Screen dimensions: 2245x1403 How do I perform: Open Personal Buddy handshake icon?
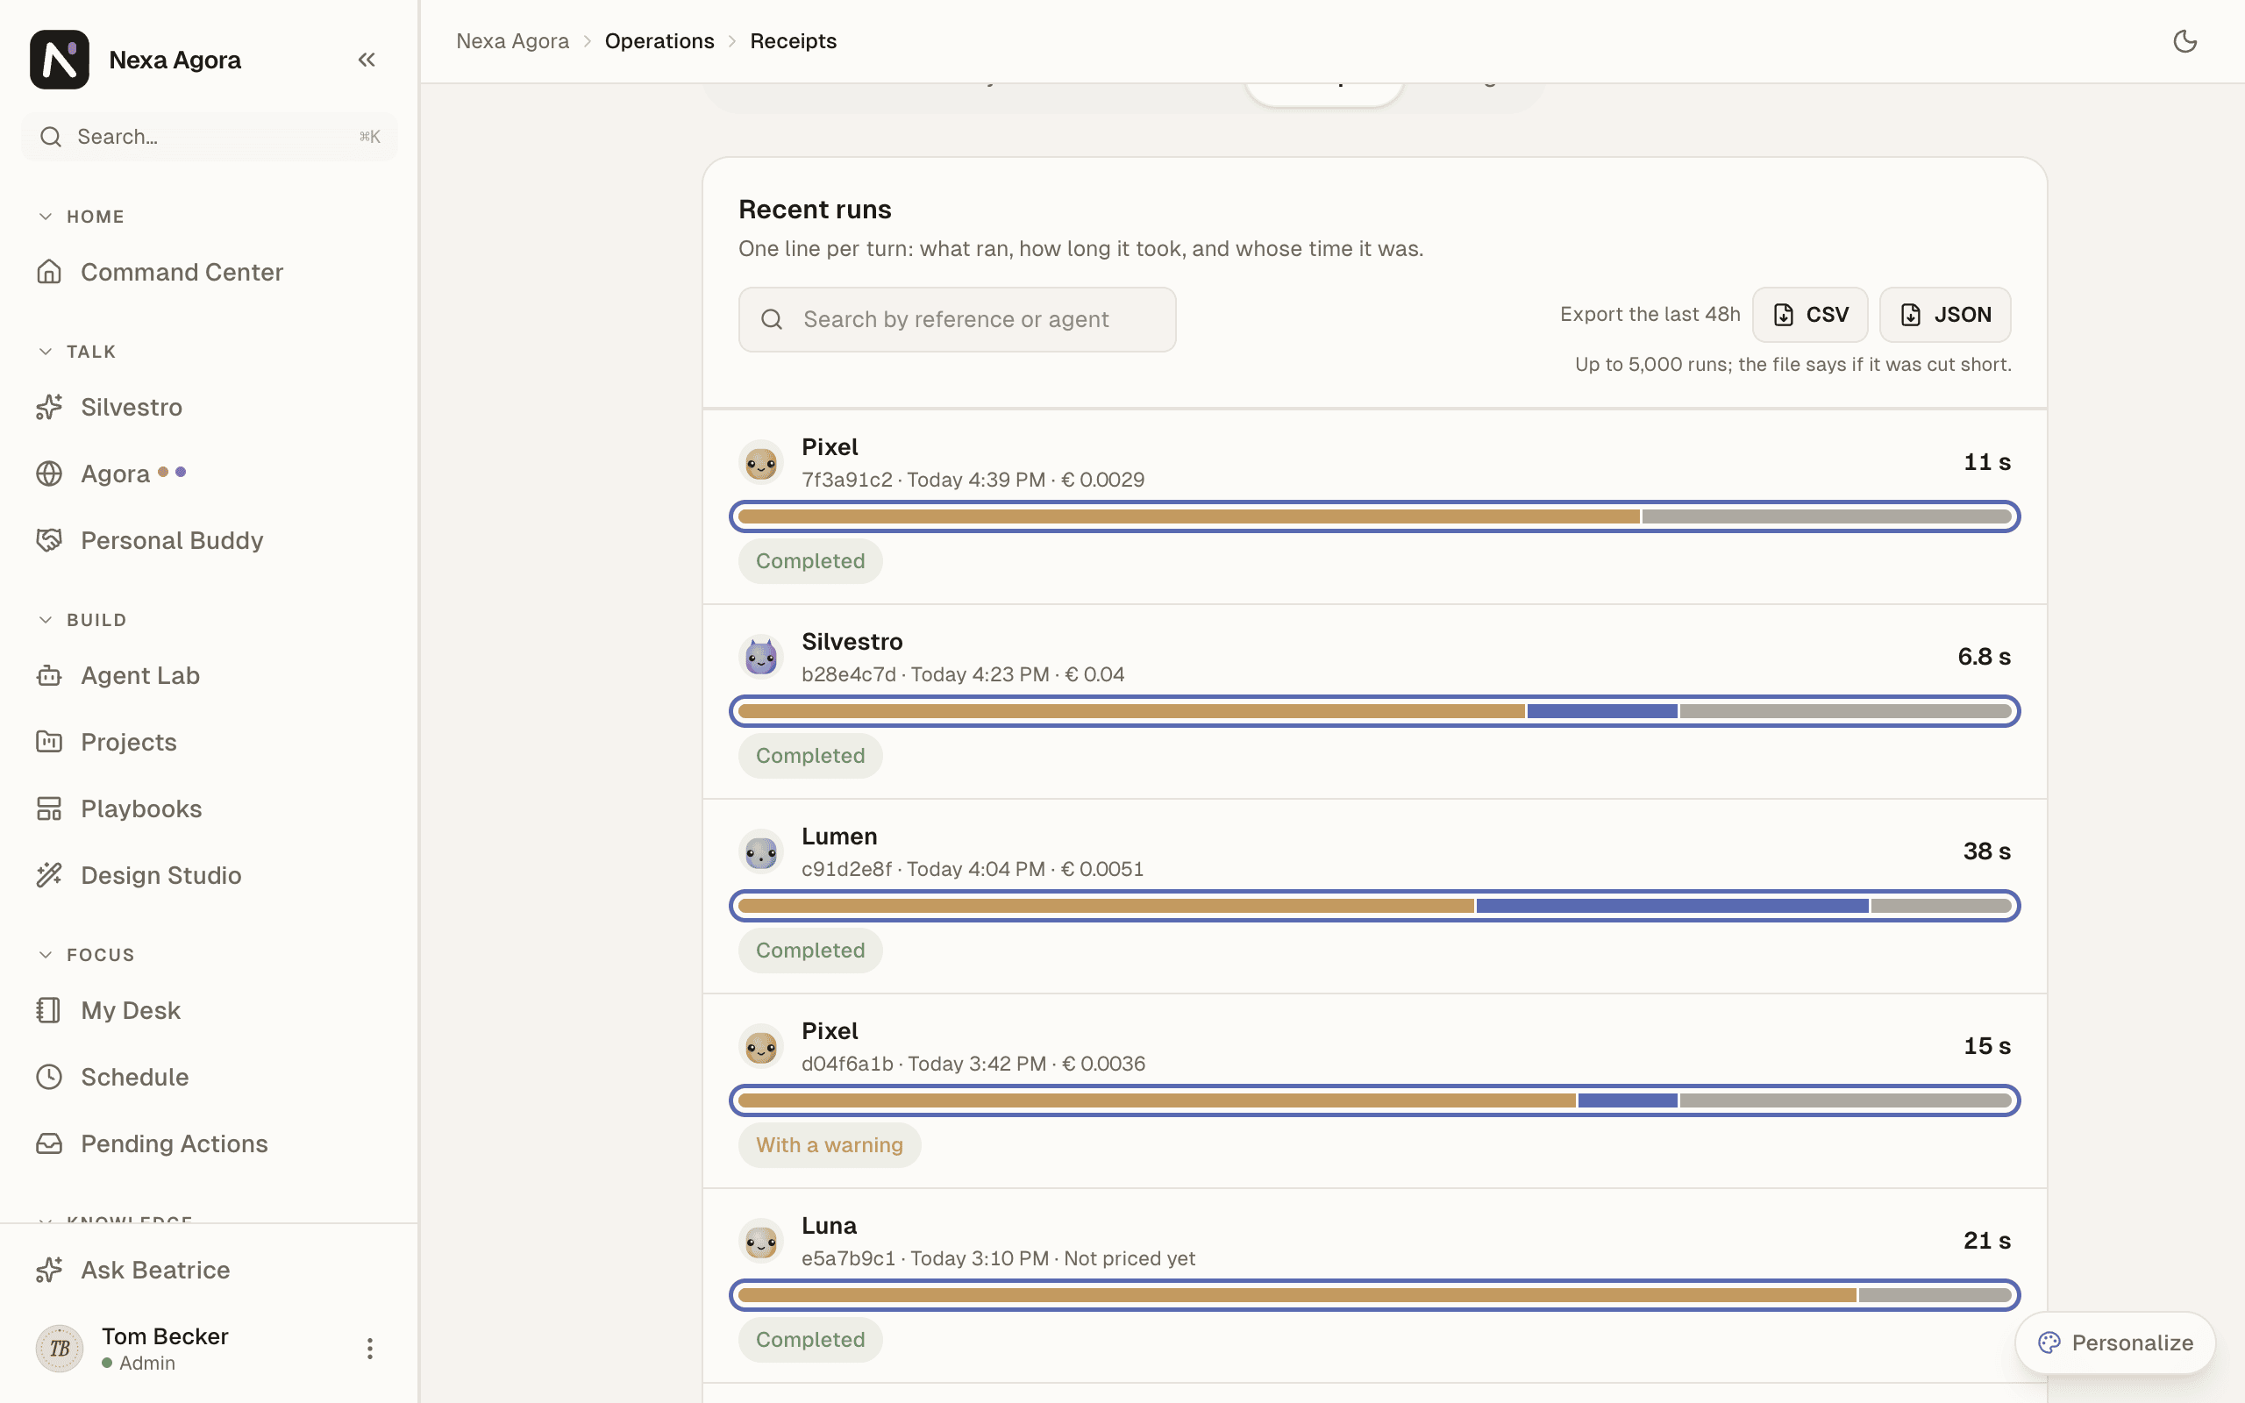[49, 540]
